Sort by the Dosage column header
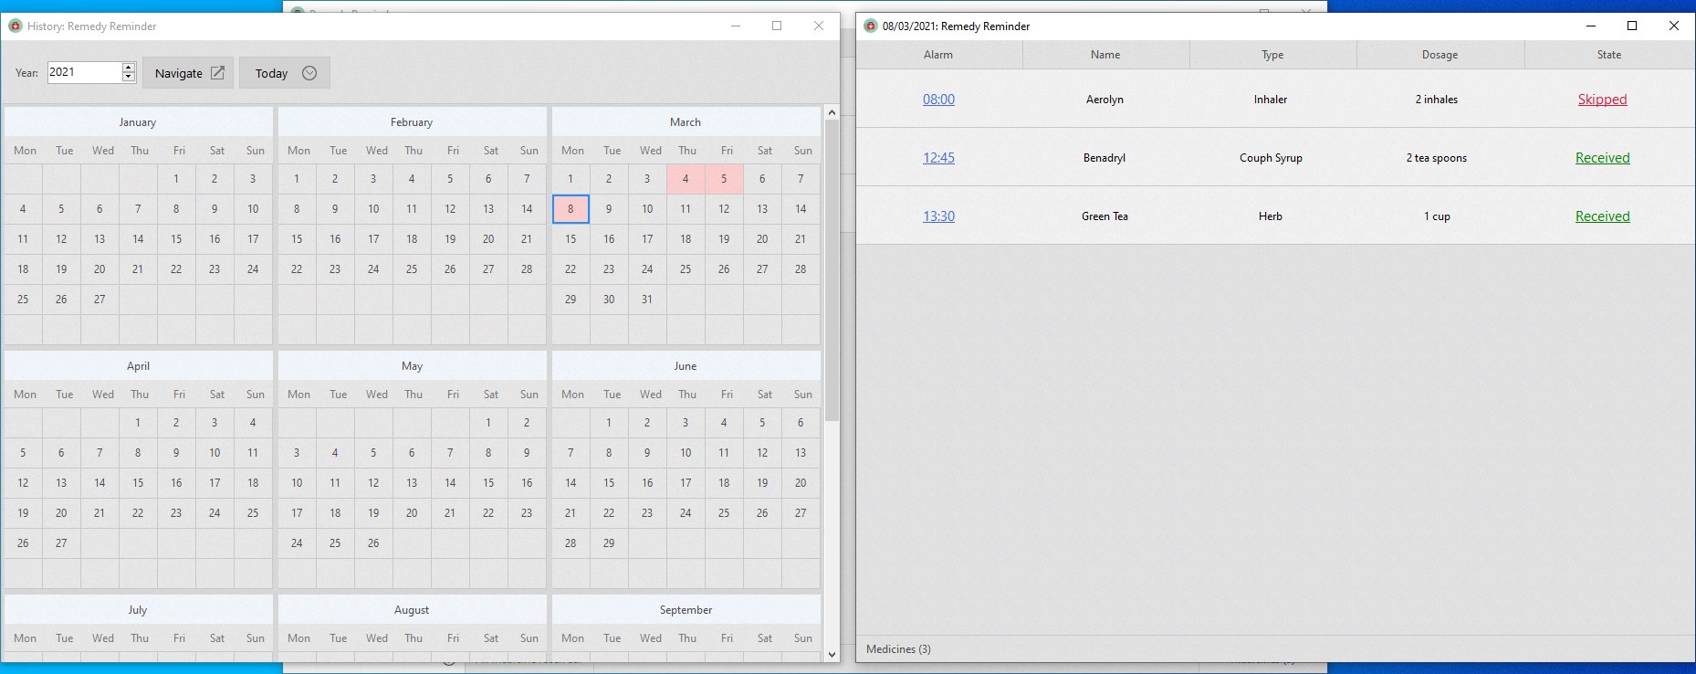The width and height of the screenshot is (1696, 674). [1440, 55]
